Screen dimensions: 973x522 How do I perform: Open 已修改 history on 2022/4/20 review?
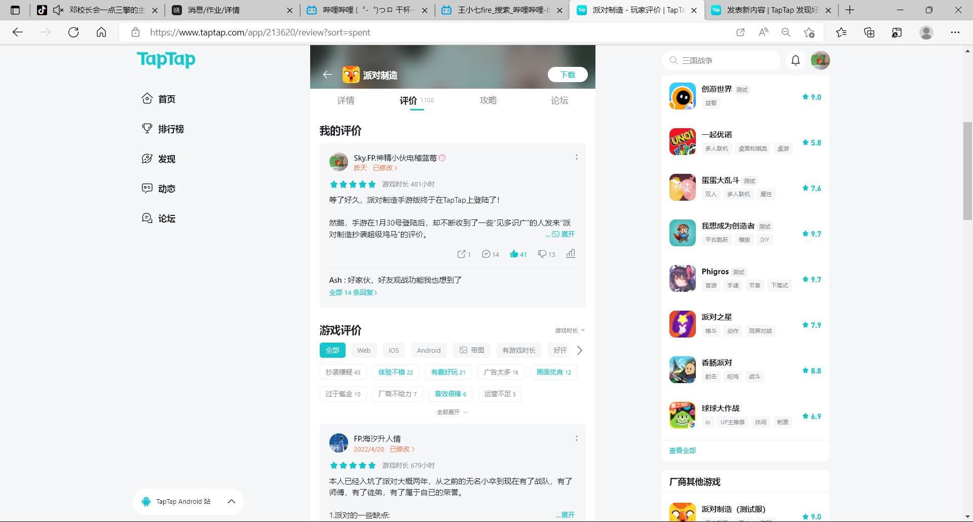[x=402, y=449]
